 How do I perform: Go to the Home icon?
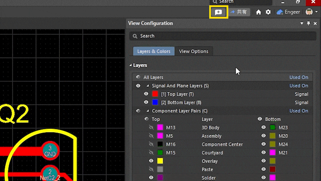[258, 12]
